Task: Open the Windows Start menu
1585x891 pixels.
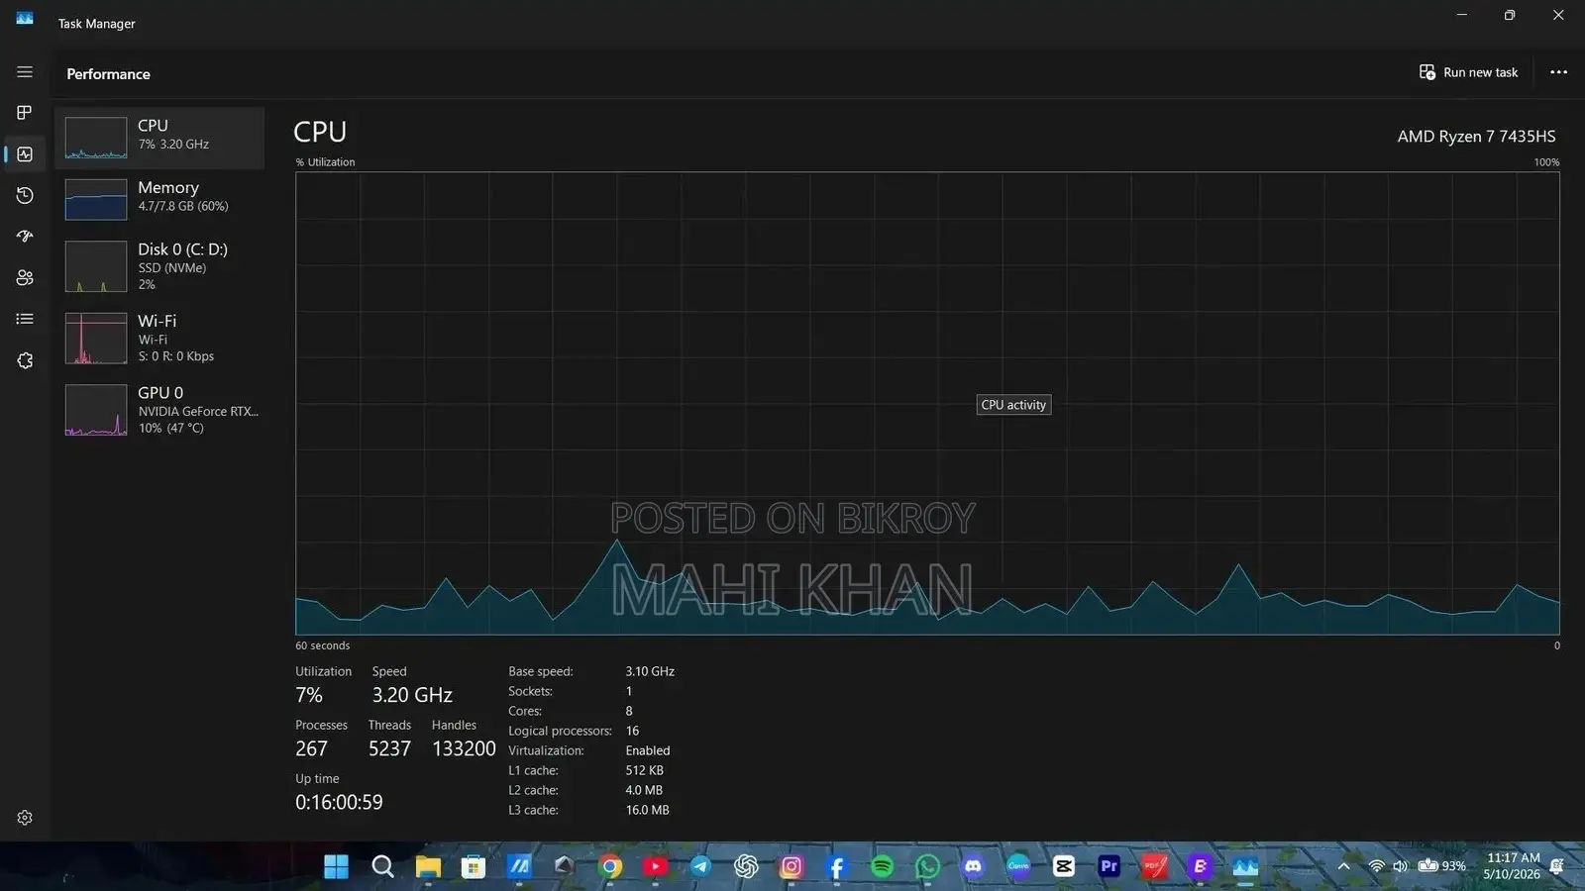Action: click(x=337, y=866)
